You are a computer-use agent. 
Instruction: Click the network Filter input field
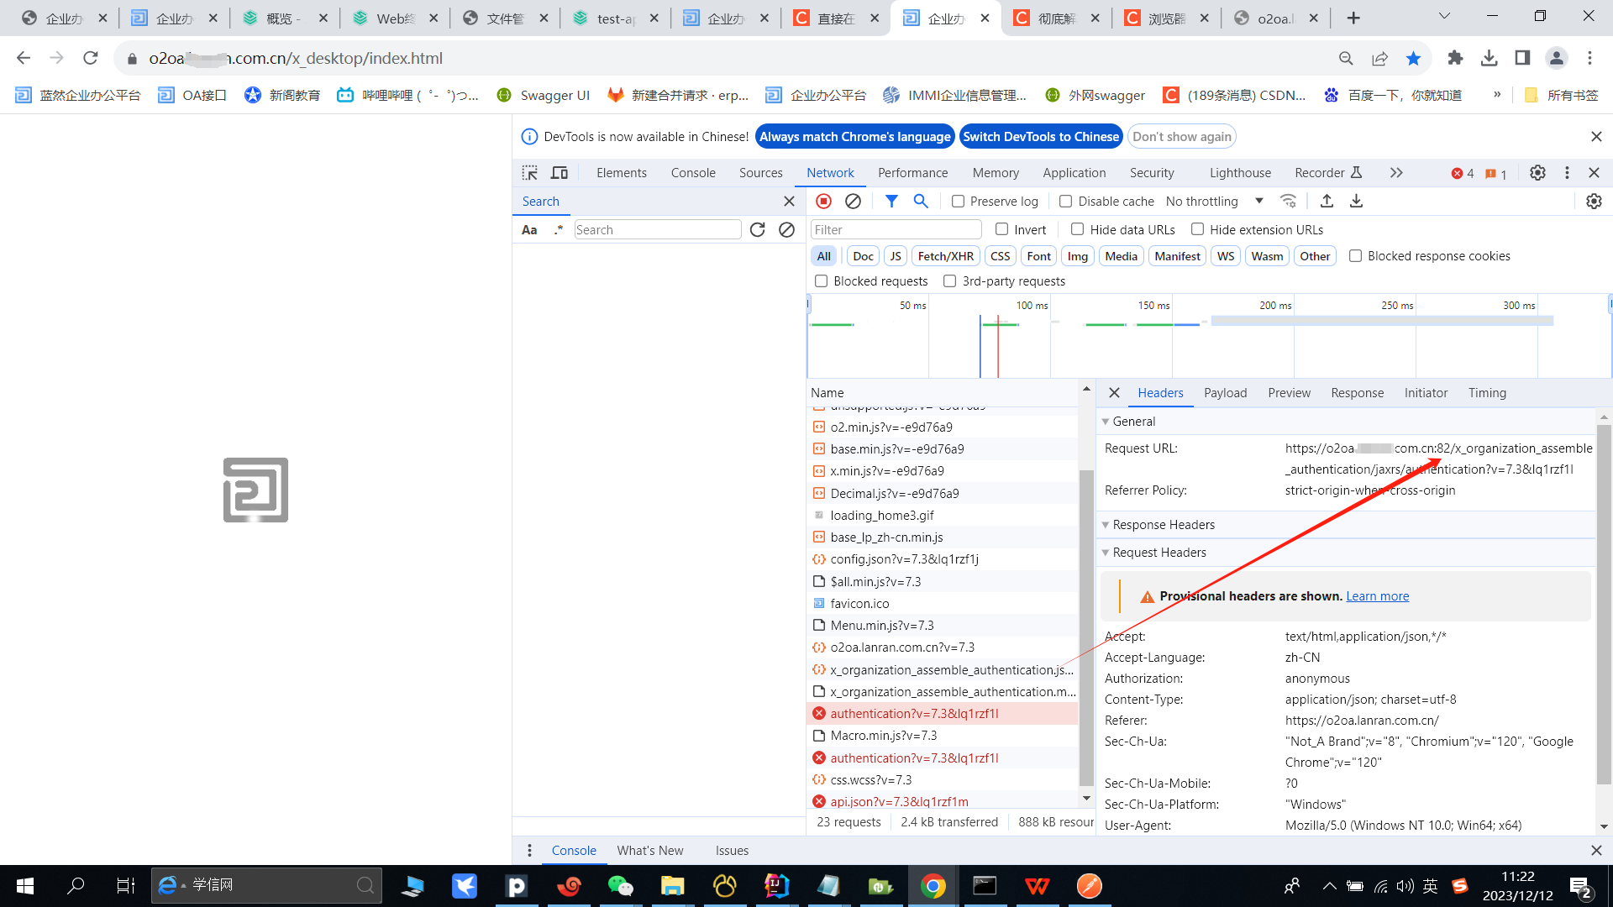(896, 229)
